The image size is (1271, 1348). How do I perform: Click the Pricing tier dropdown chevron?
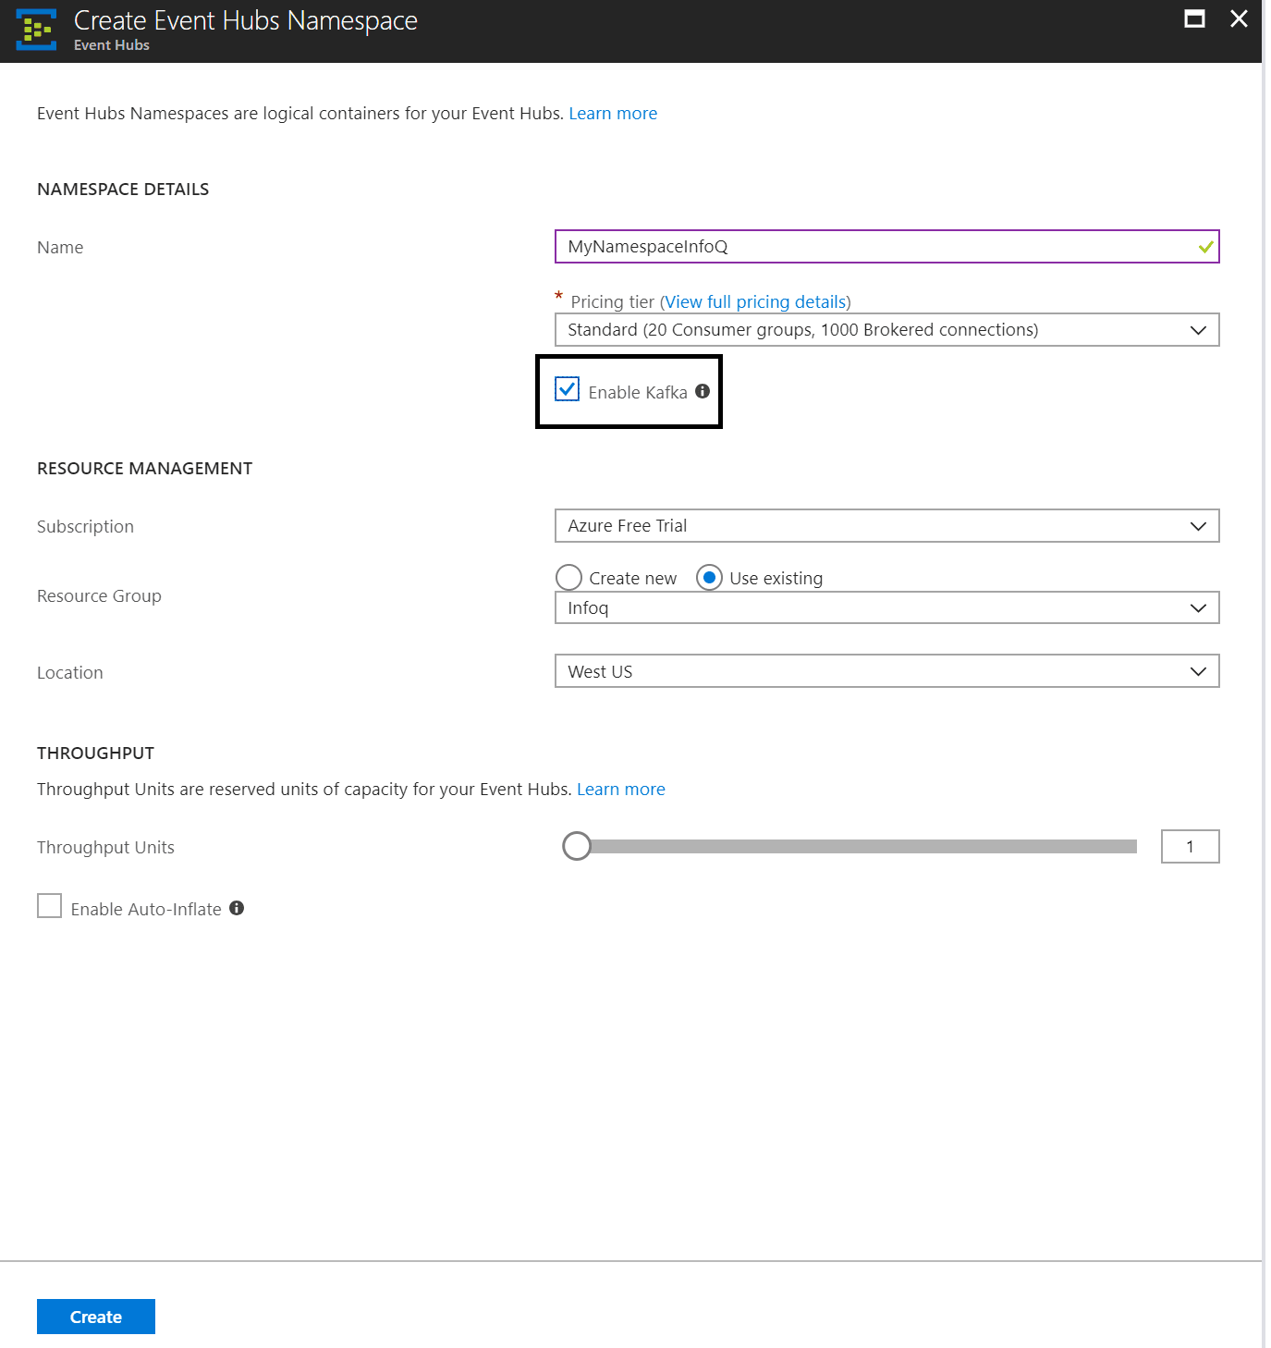point(1198,329)
